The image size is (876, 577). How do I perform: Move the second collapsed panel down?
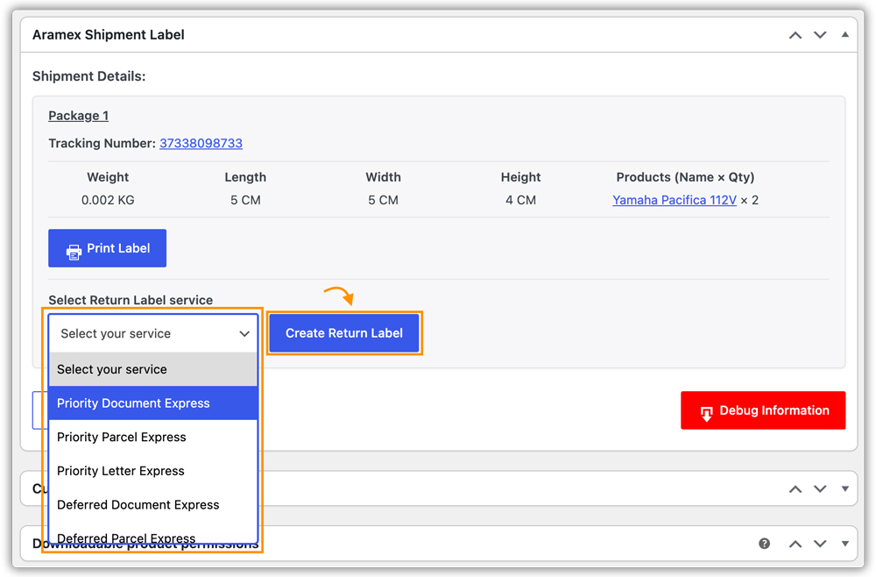[x=820, y=489]
